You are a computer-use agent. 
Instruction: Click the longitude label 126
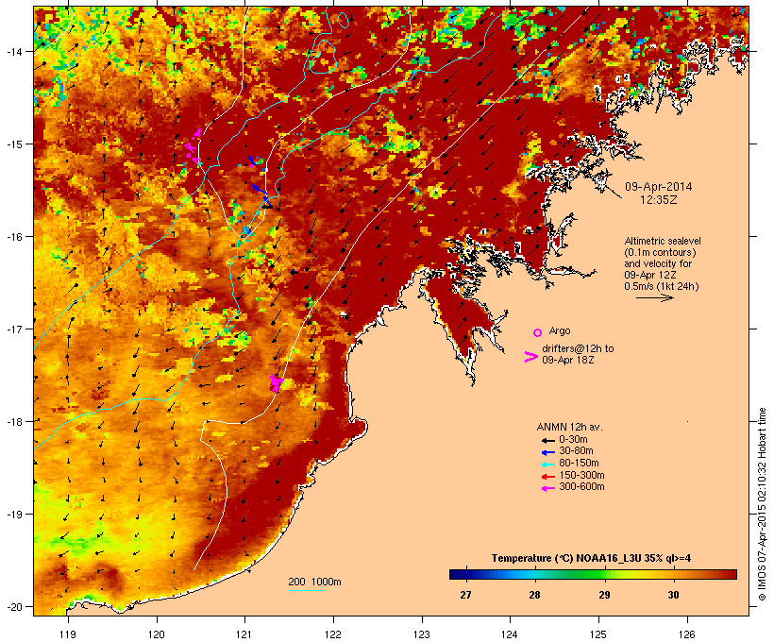coord(687,634)
